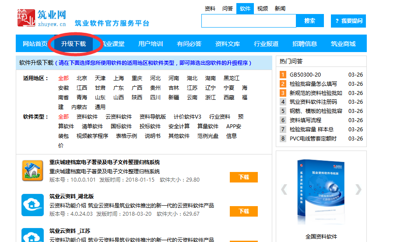This screenshot has height=242, width=397.
Task: Open 升级下载 in the navigation bar
Action: click(x=74, y=44)
